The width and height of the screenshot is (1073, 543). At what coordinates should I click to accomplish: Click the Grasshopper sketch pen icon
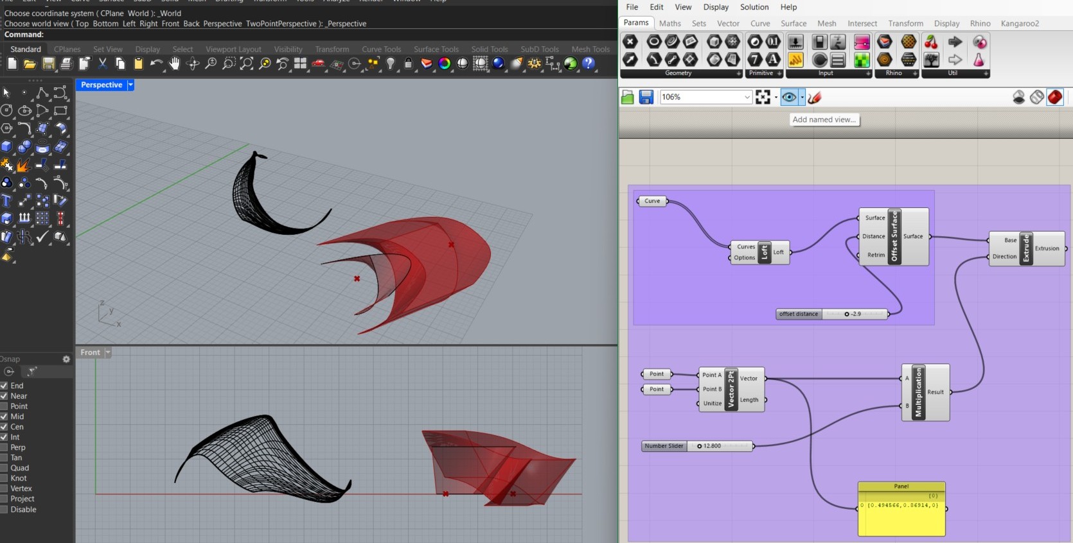click(x=815, y=98)
